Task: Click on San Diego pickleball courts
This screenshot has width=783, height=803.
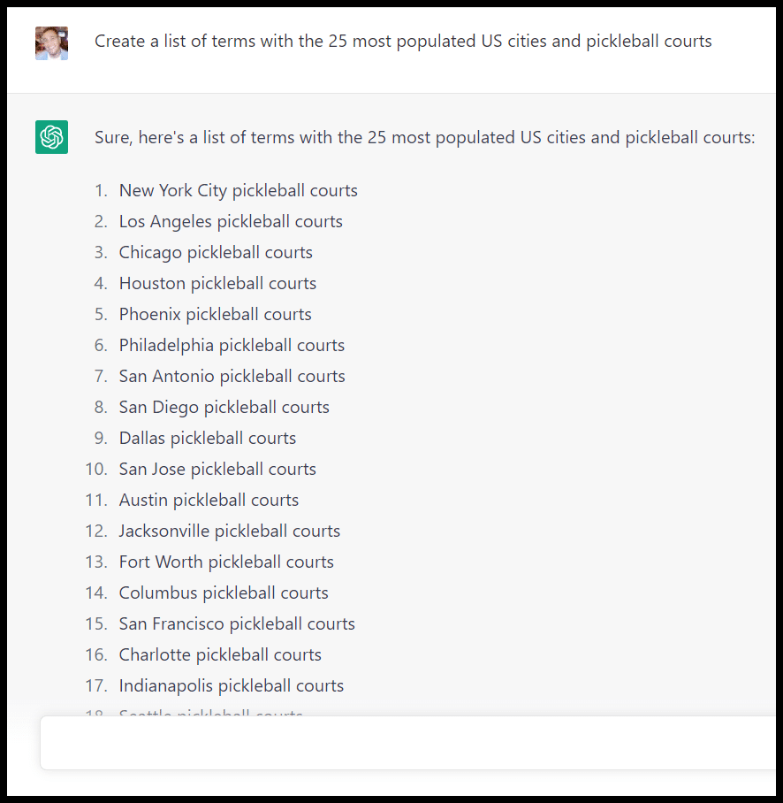Action: pyautogui.click(x=224, y=408)
